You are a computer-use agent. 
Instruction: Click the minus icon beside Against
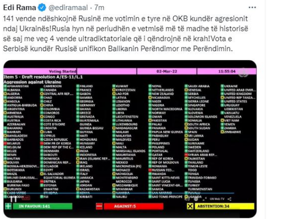point(99,206)
